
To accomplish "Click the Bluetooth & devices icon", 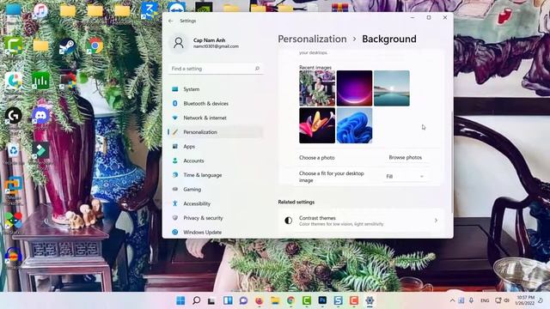I will [x=175, y=103].
